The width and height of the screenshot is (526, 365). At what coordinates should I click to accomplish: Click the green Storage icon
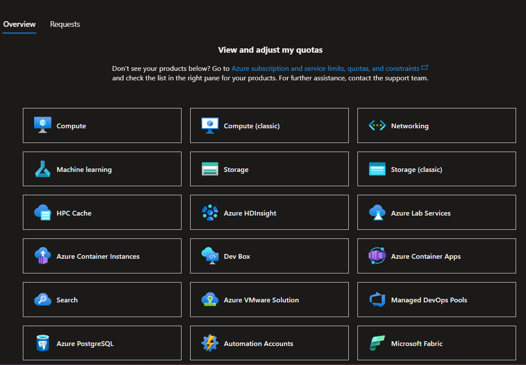210,169
